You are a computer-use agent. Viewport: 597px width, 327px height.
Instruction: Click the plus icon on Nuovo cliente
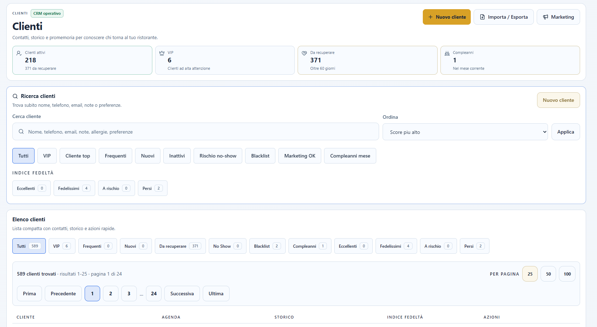[430, 17]
